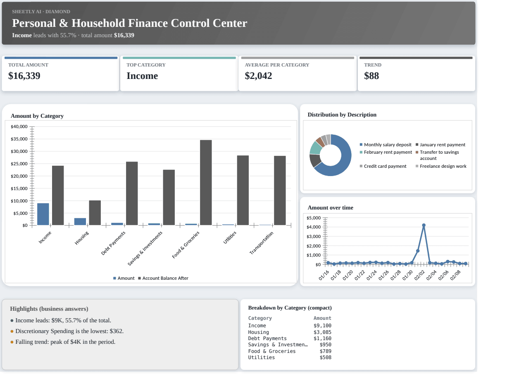Toggle the February rent payment legend entry
The image size is (507, 381).
pyautogui.click(x=386, y=152)
